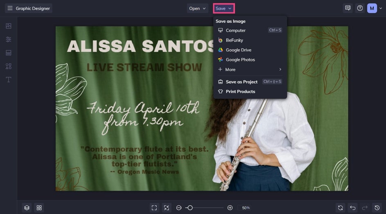This screenshot has width=386, height=214.
Task: Select the ALISSA SANTOS headline text
Action: (140, 46)
